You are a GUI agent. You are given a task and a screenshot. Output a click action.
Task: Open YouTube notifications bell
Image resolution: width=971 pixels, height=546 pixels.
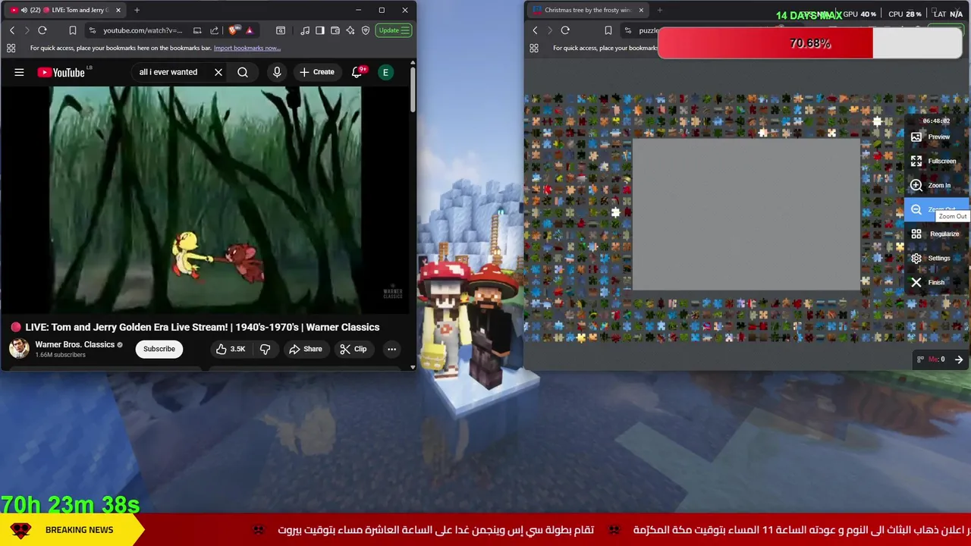click(357, 72)
